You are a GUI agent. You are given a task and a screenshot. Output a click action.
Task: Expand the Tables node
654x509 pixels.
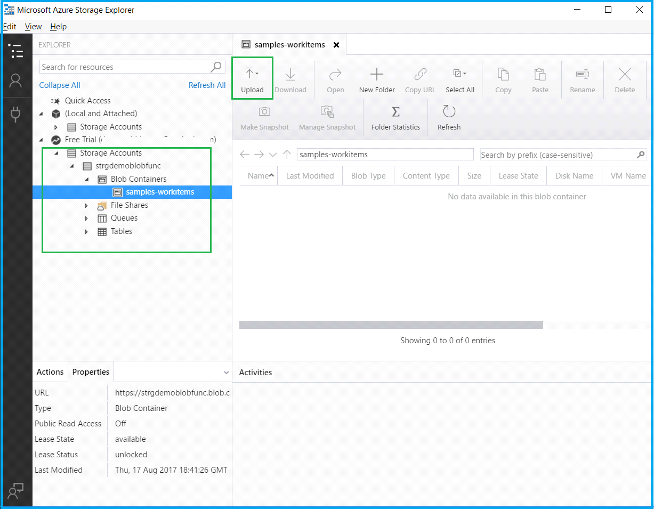click(86, 231)
